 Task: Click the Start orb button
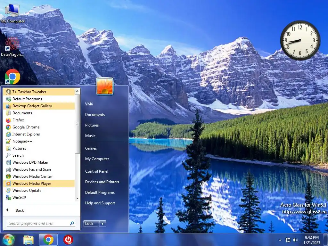pos(8,240)
